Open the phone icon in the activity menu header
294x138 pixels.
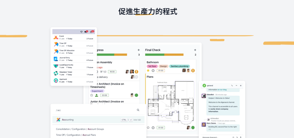[81, 32]
